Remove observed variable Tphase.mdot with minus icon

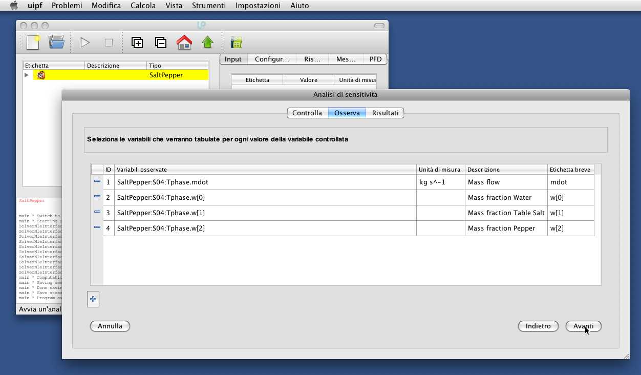97,181
